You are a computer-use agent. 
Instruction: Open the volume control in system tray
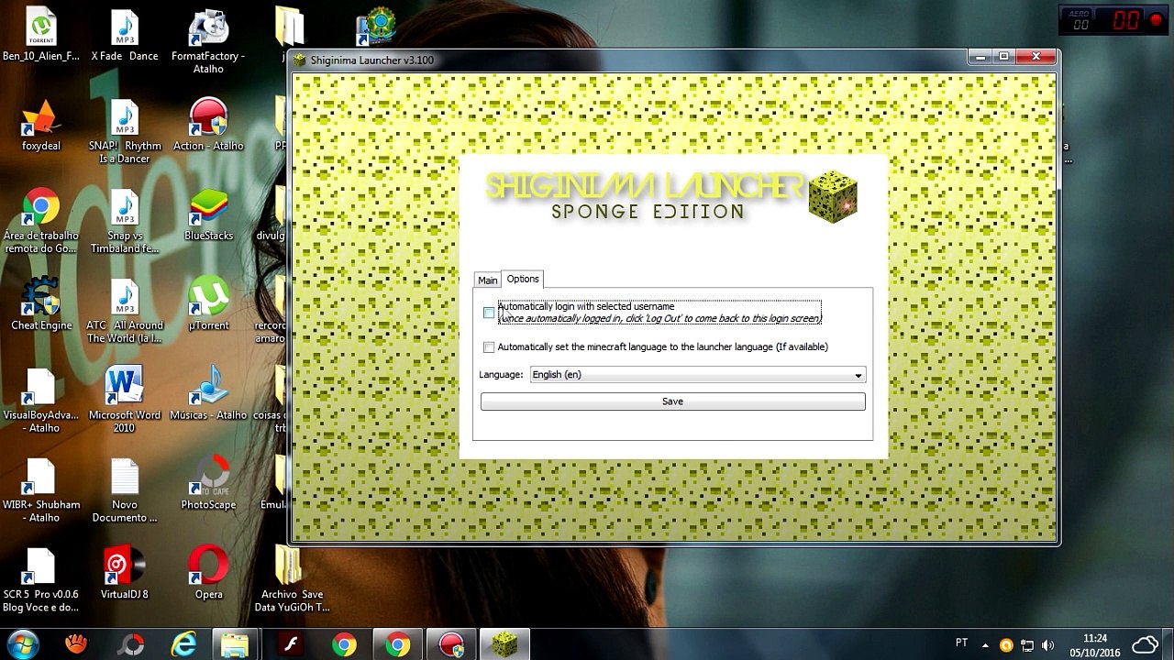tap(1048, 644)
